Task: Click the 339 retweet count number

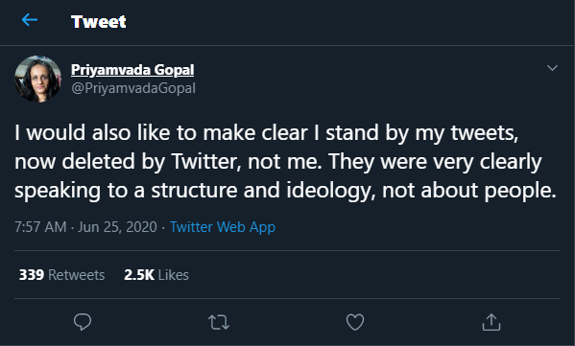Action: coord(32,275)
